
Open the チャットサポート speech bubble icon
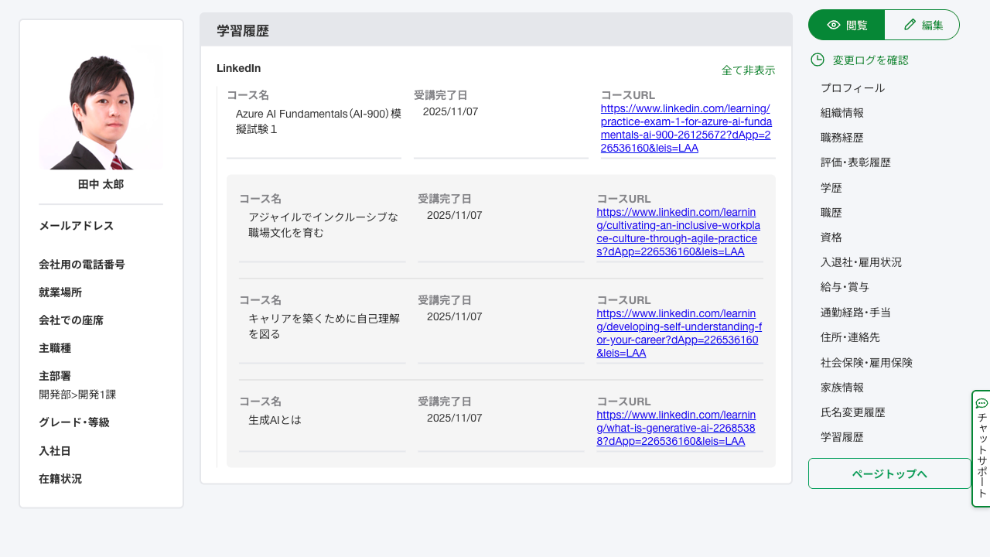tap(981, 402)
